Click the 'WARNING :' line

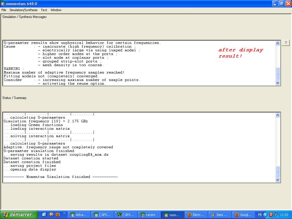point(14,69)
